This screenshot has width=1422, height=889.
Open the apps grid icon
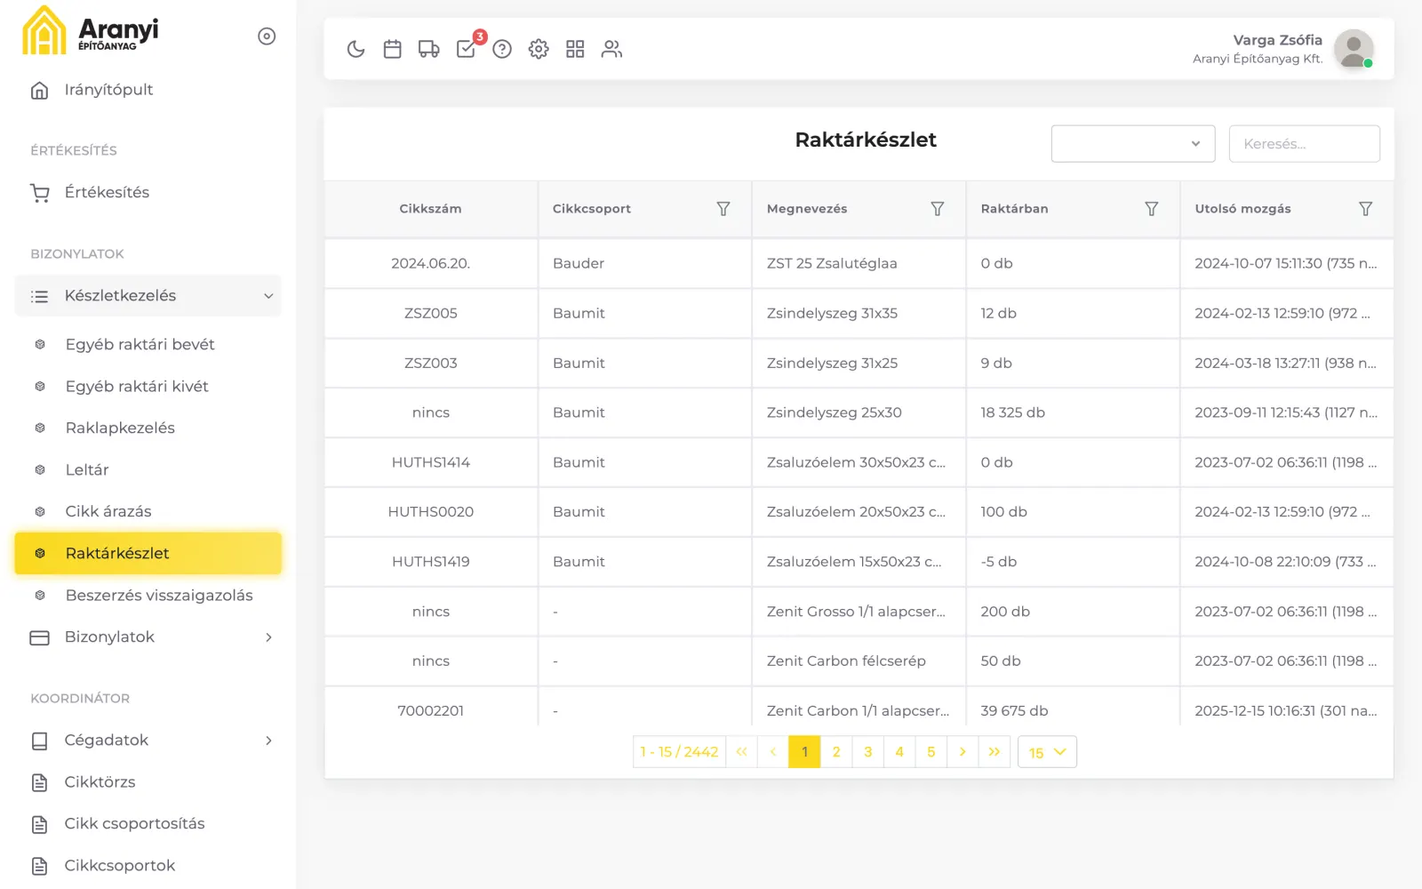[x=575, y=49]
